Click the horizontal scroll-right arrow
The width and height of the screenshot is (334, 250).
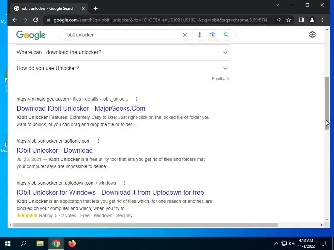(x=321, y=225)
